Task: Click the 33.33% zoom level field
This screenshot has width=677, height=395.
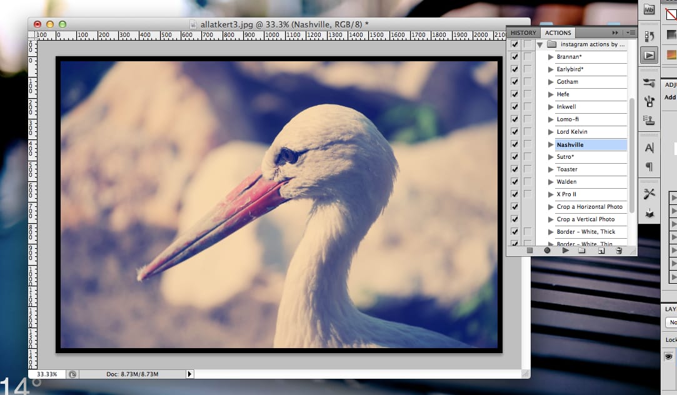Action: [47, 374]
